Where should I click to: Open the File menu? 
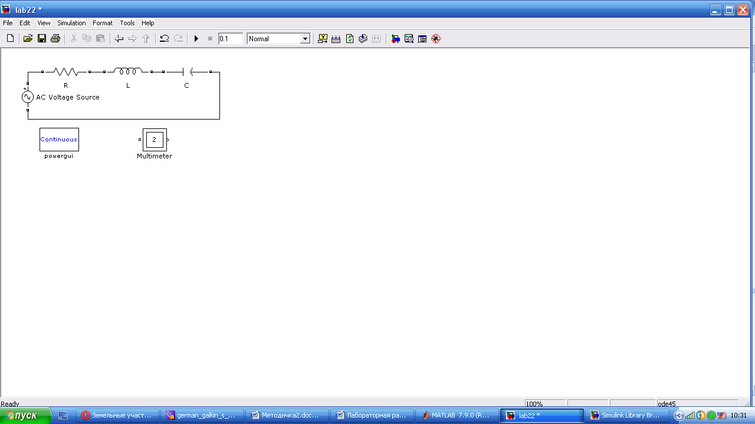pyautogui.click(x=8, y=23)
